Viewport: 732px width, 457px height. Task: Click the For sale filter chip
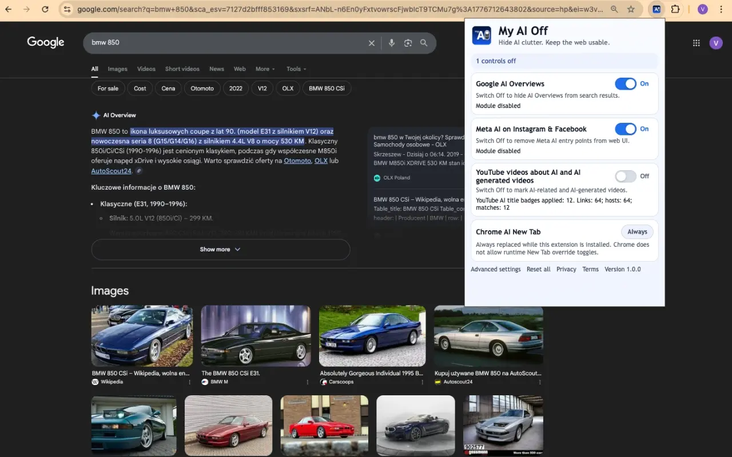click(x=108, y=89)
